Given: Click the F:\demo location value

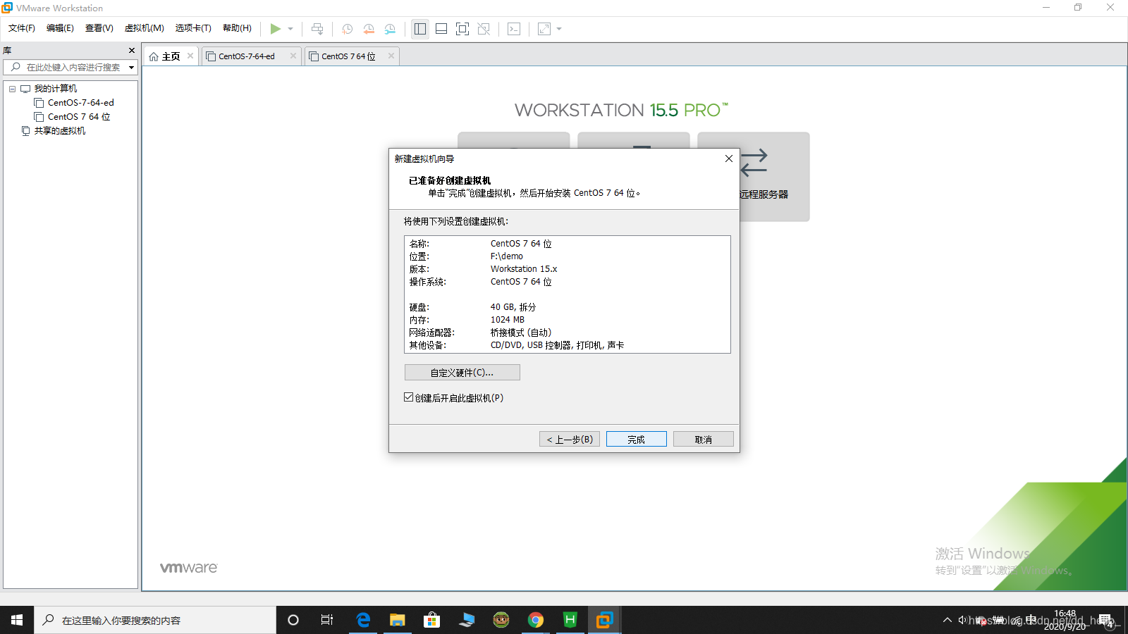Looking at the screenshot, I should pyautogui.click(x=507, y=256).
